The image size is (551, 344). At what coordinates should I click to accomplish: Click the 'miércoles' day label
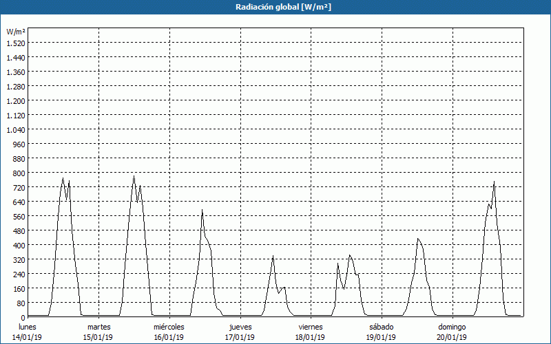pos(169,327)
